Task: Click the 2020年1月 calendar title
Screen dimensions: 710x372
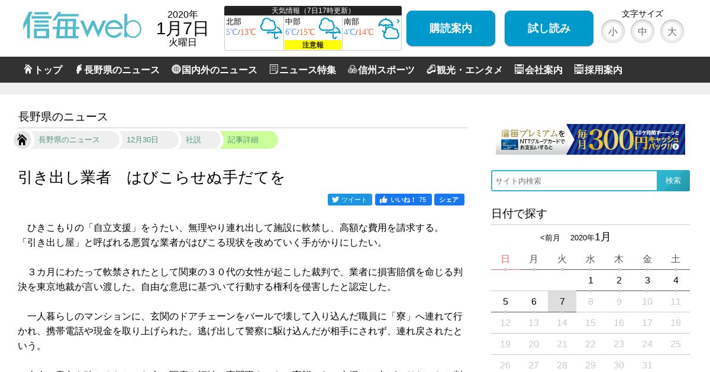Action: pos(590,237)
